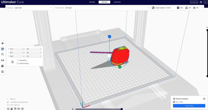Click the 6 hours 2 minutes estimate

(182, 99)
